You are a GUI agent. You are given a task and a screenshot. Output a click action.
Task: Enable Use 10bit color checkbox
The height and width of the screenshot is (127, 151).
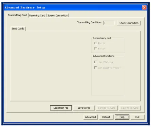[x=96, y=62]
